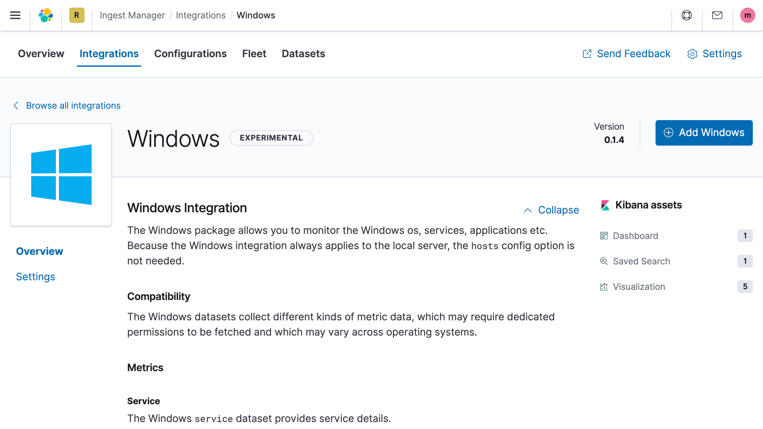Open the hamburger menu icon

point(15,15)
